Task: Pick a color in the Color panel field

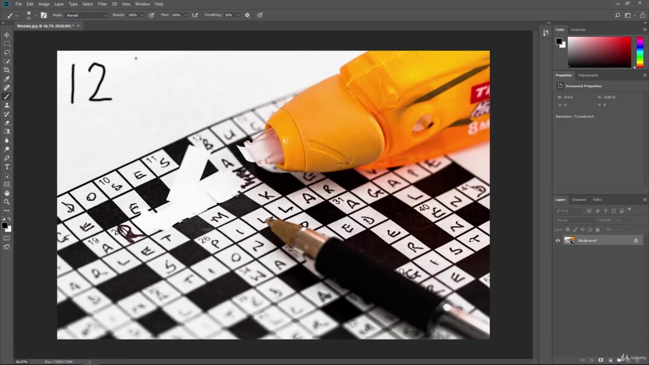Action: [599, 52]
